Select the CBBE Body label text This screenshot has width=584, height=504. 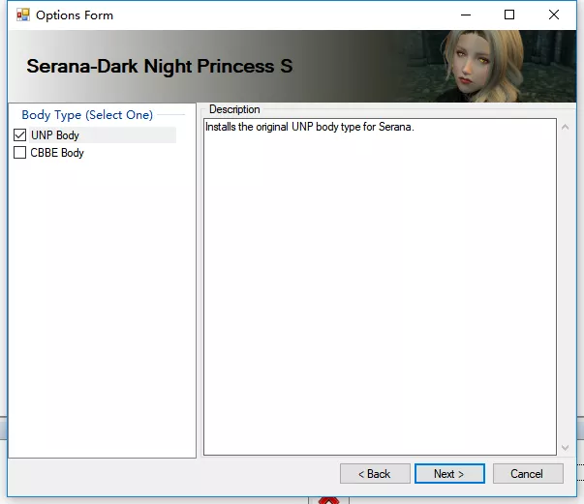pos(57,153)
